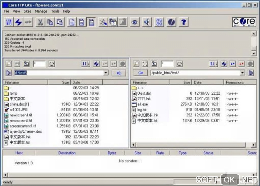Open the Manage menu
Image resolution: width=260 pixels, height=186 pixels.
tap(41, 11)
